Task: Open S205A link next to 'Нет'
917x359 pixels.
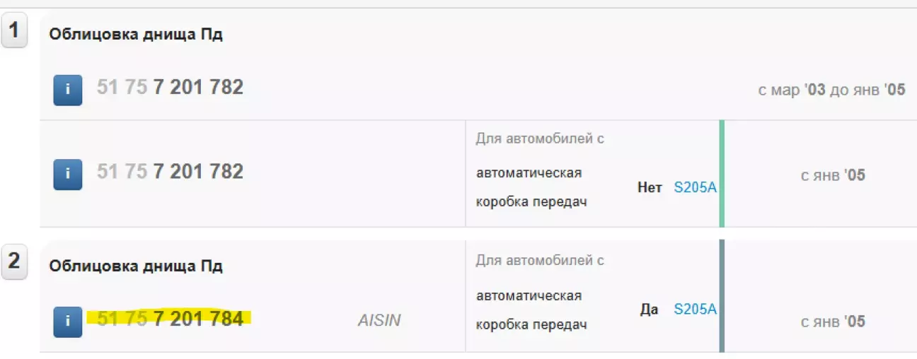Action: (695, 188)
